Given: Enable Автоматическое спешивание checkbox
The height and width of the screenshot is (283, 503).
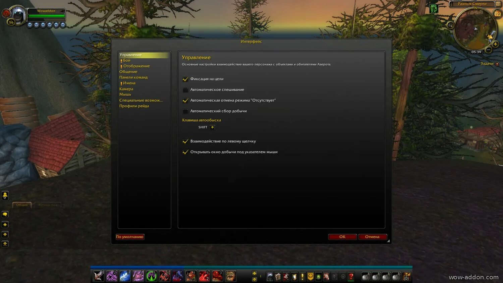Looking at the screenshot, I should (x=185, y=90).
